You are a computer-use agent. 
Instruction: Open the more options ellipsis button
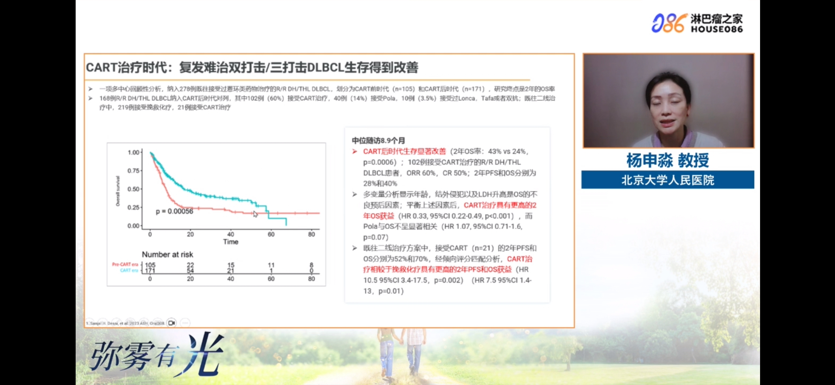coord(185,323)
